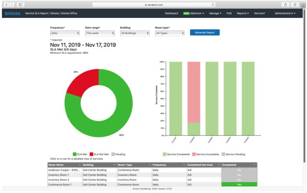The height and width of the screenshot is (193, 307).
Task: Go to the Dashboard link
Action: (x=171, y=14)
